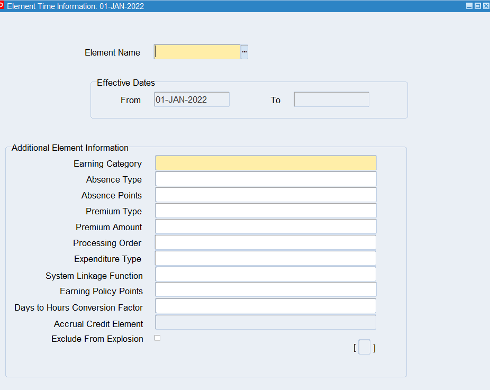Minimize the Element Time Information window
The height and width of the screenshot is (390, 490).
point(469,6)
